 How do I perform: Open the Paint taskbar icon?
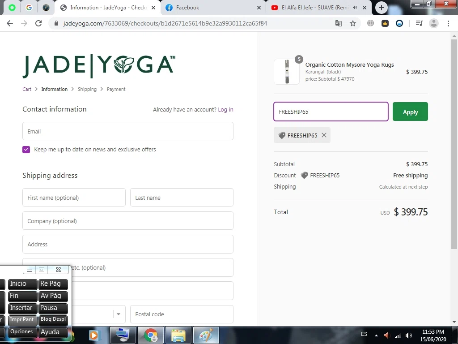click(x=206, y=335)
